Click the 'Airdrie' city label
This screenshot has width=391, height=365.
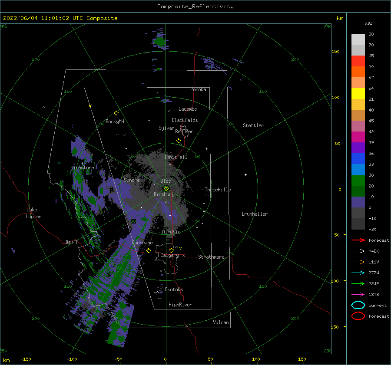[171, 232]
